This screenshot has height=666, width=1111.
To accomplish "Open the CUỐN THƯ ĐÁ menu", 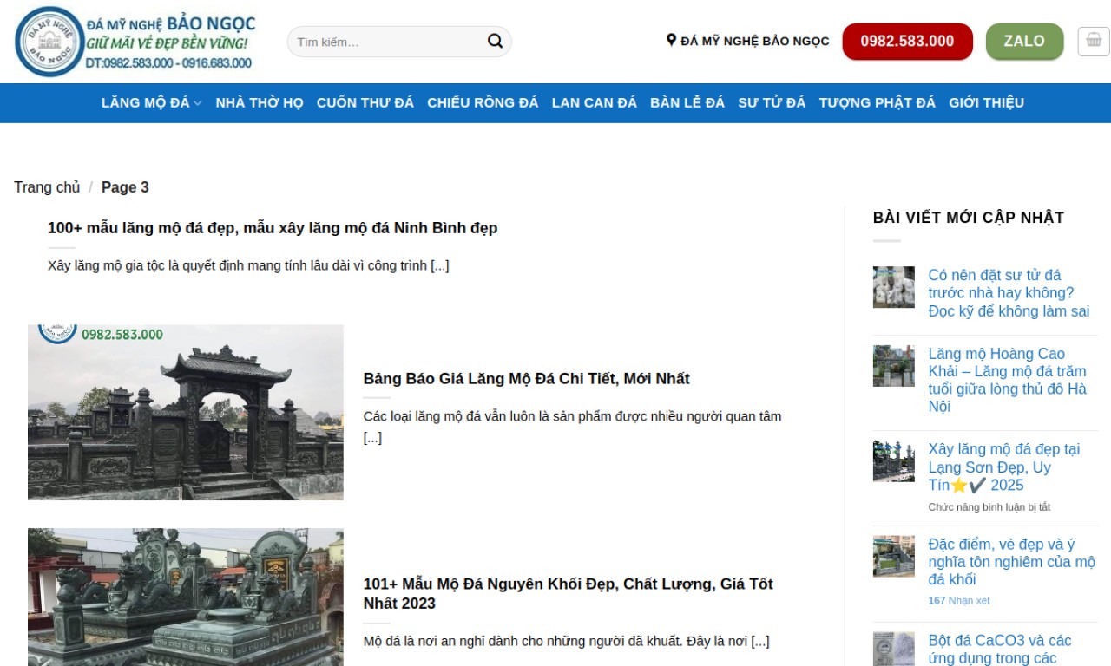I will point(365,102).
